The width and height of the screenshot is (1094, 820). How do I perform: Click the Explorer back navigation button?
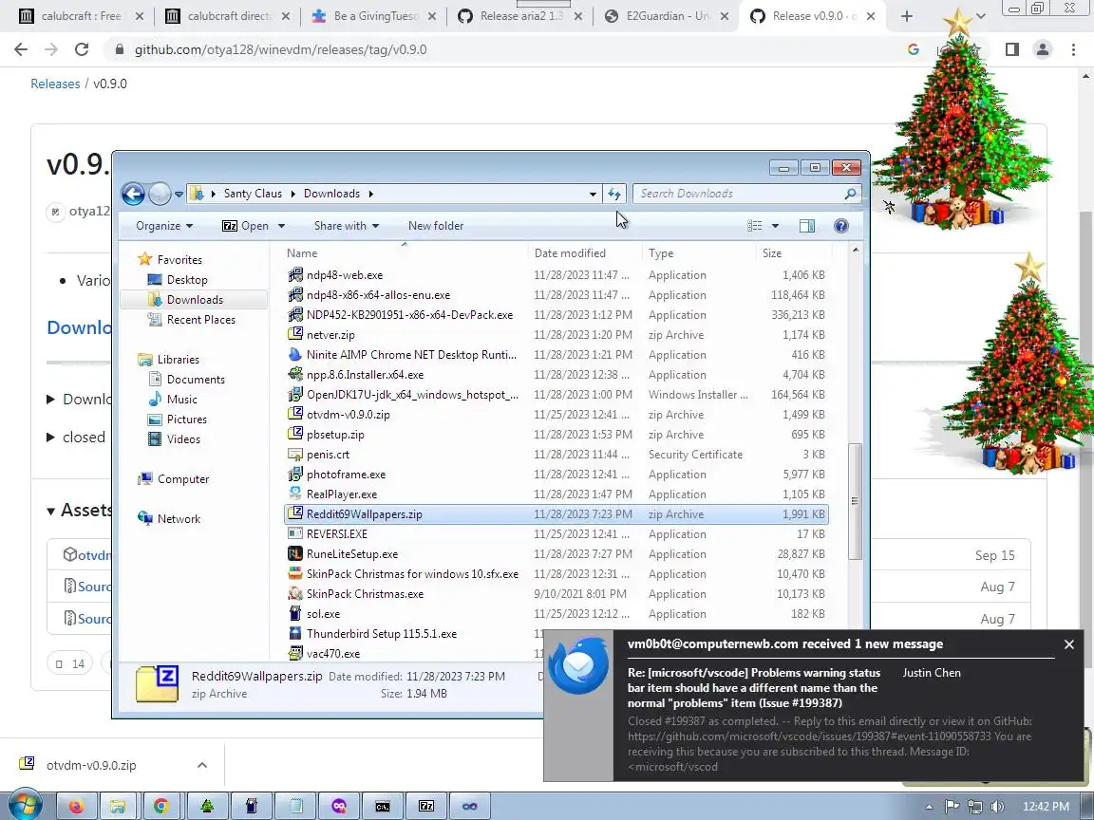click(x=133, y=194)
